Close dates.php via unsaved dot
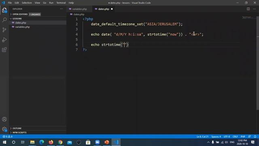This screenshot has width=259, height=146. [112, 9]
